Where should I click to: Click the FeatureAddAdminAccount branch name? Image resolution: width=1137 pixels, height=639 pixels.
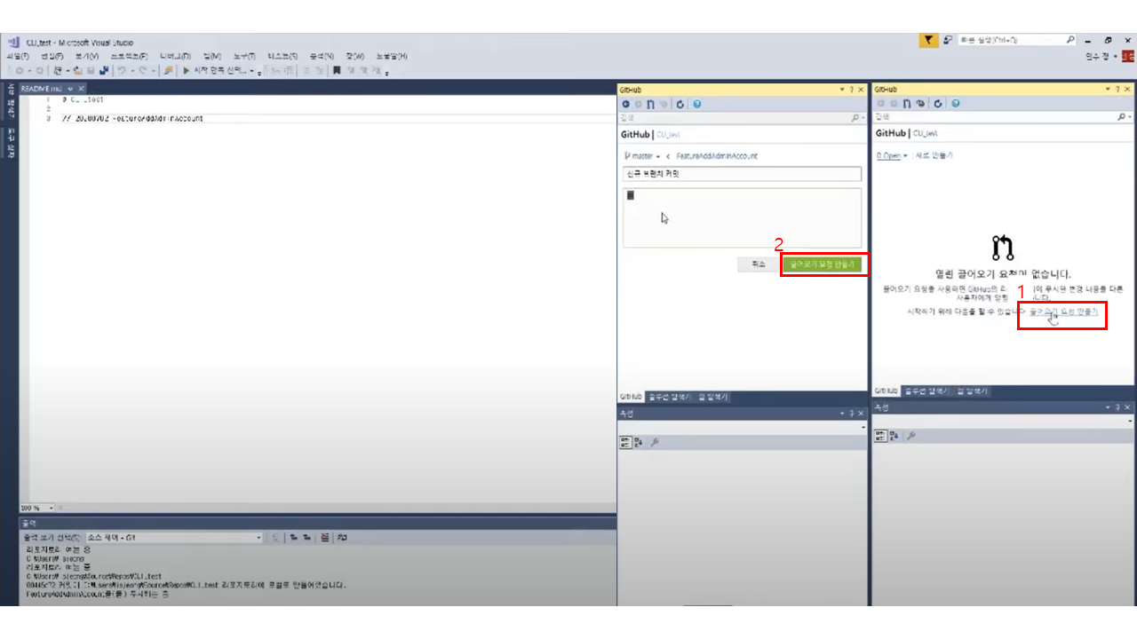[716, 156]
